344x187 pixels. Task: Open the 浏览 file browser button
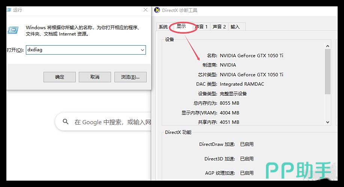(130, 77)
